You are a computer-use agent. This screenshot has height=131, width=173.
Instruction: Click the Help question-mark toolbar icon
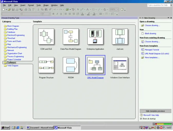pos(122,10)
